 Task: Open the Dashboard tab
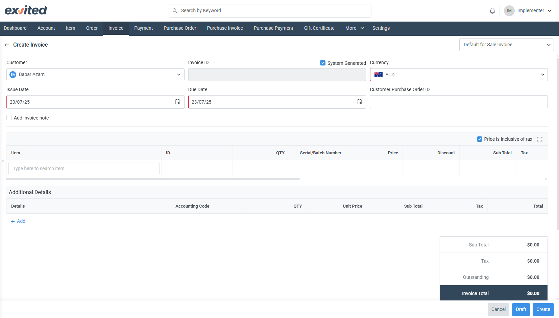(15, 28)
